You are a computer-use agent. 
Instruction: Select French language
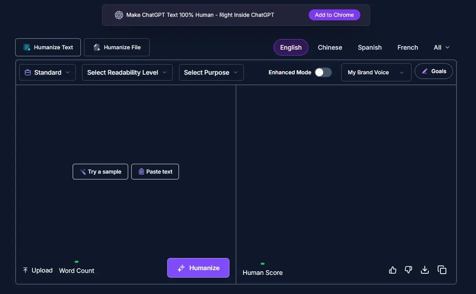(408, 47)
